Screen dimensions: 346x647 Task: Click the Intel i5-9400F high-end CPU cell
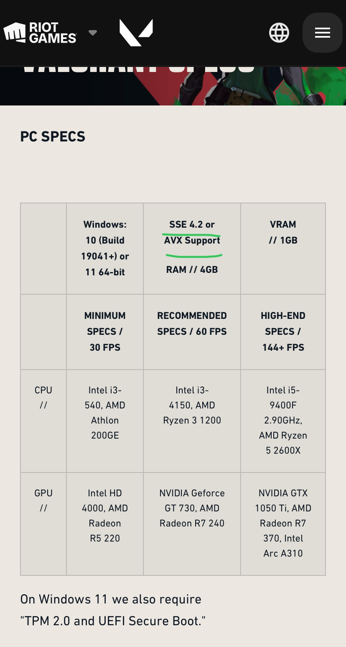[x=283, y=420]
